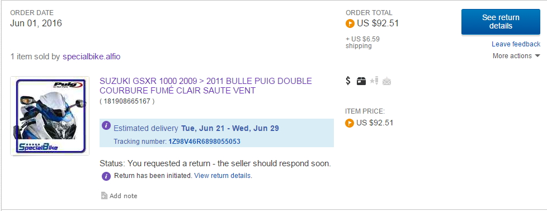Click the PayPal icon beside item price
This screenshot has height=211, width=547.
[x=350, y=123]
